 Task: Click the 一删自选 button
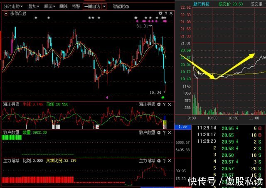pos(92,7)
